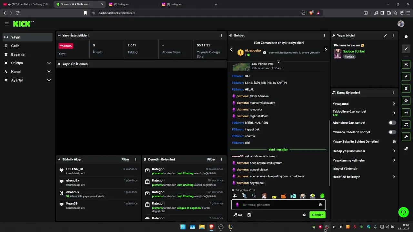Viewport: 413px width, 232px height.
Task: Bookmark this page via address bar icon
Action: (85, 13)
